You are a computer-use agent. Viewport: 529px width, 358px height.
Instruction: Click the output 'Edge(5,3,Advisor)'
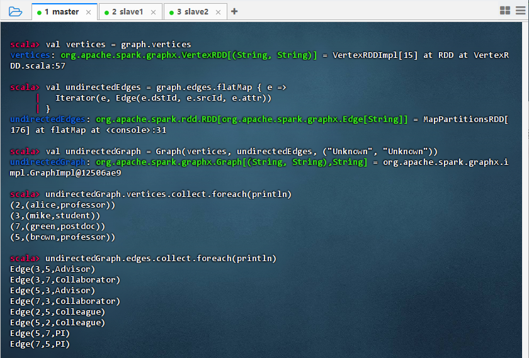(x=53, y=291)
